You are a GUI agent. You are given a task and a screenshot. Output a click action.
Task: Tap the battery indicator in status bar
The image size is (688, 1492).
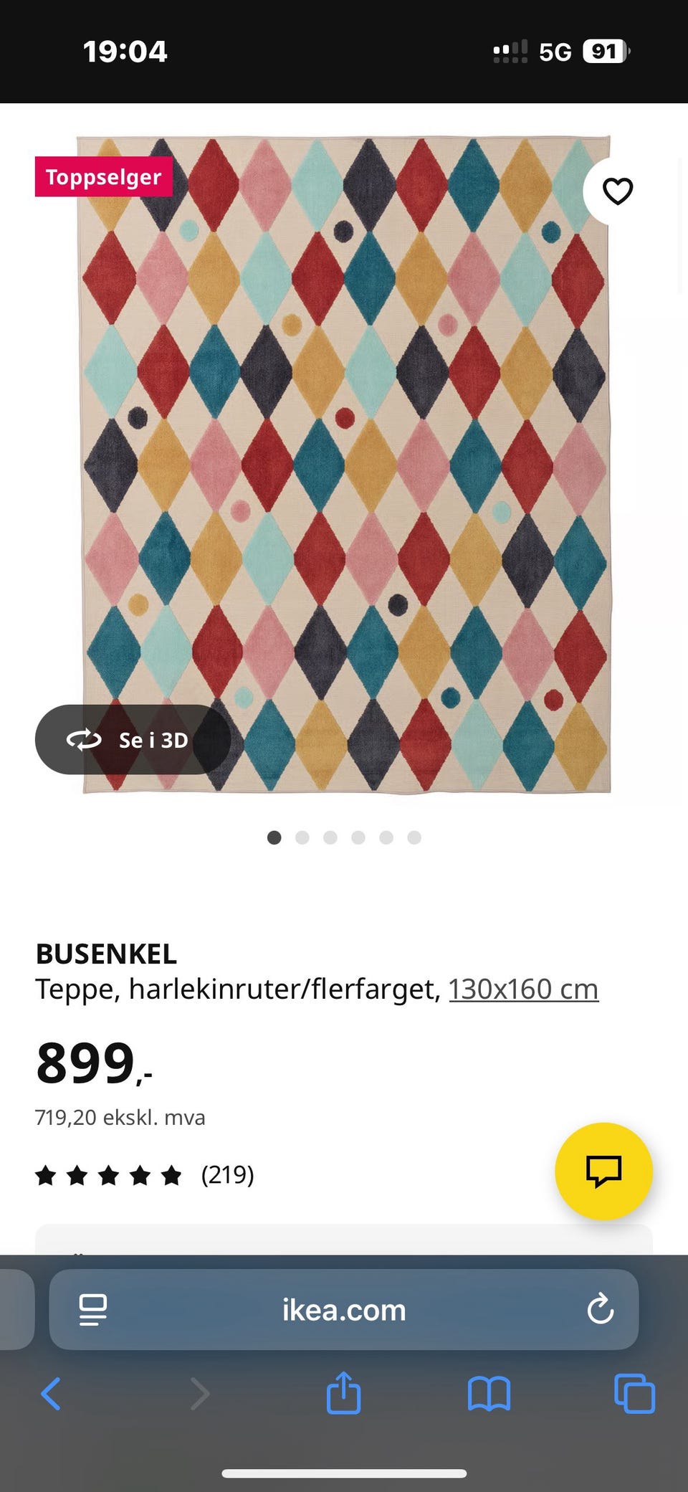click(606, 52)
